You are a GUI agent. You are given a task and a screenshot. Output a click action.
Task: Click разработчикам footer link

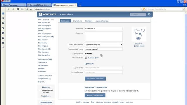[118, 102]
